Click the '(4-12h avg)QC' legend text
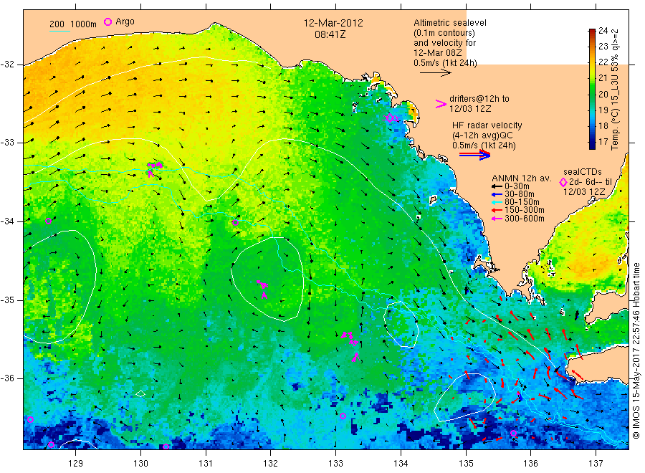The height and width of the screenshot is (473, 645). coord(482,135)
